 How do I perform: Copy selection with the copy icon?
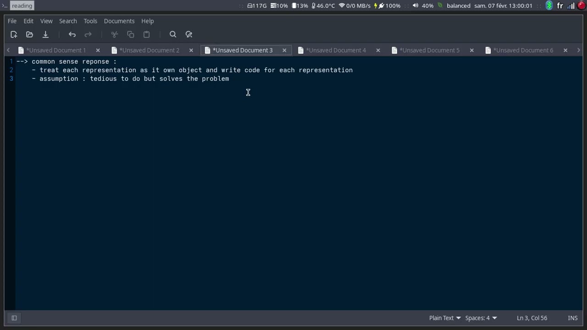(x=131, y=34)
